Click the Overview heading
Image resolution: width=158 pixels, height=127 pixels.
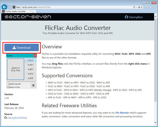pyautogui.click(x=52, y=47)
